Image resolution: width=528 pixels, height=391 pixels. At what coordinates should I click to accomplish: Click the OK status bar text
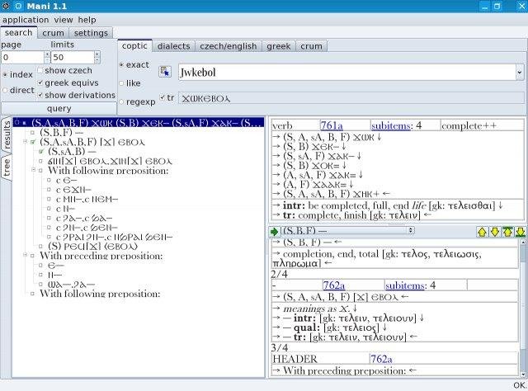[x=519, y=385]
